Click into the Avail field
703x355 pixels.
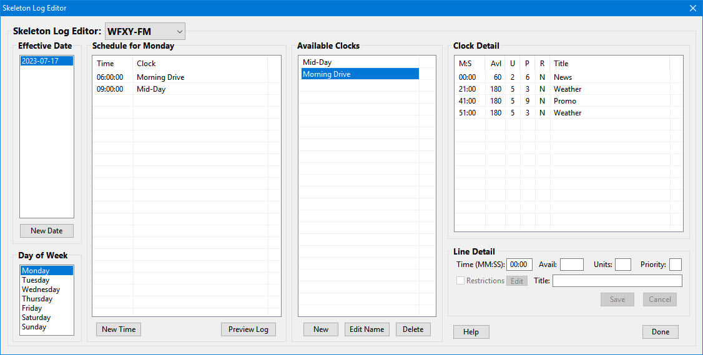(571, 265)
